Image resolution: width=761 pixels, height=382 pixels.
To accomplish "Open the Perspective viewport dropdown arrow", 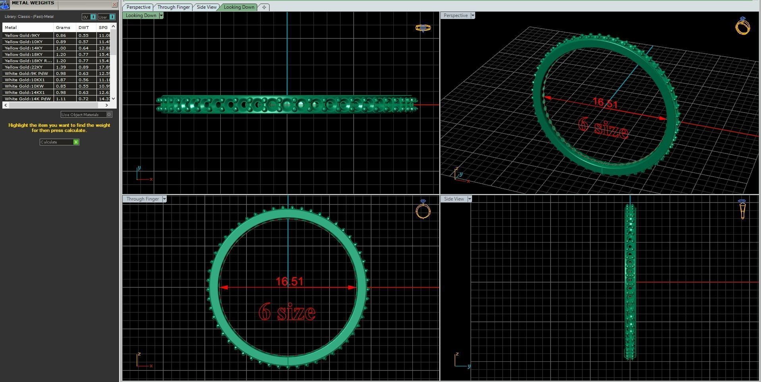I will [x=472, y=15].
